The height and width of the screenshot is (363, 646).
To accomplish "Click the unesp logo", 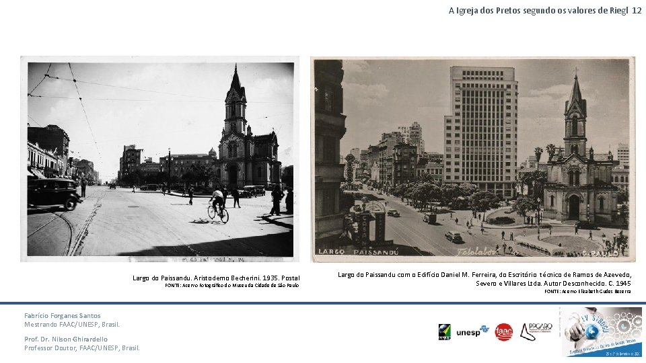I will click(472, 331).
